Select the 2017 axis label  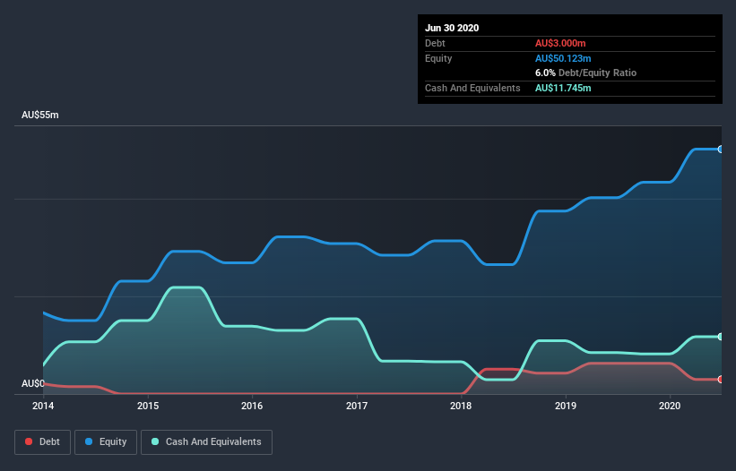click(357, 406)
